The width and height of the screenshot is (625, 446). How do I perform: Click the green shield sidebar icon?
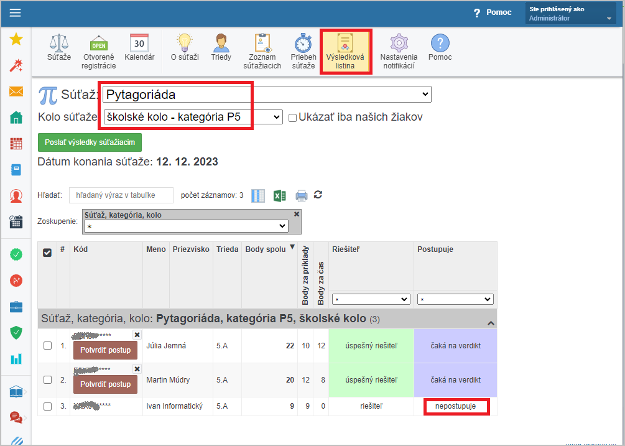point(16,332)
